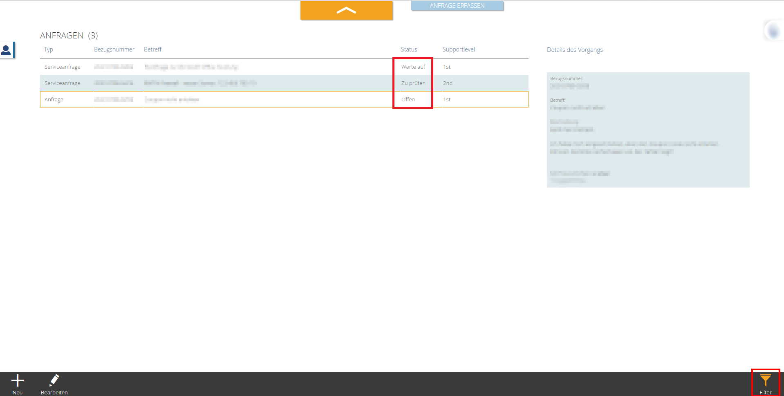Screen dimensions: 784x396
Task: Click the Betreff column header
Action: [x=152, y=49]
